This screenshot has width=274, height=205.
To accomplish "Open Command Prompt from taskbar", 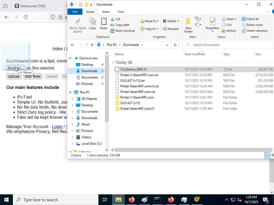I will tap(157, 200).
